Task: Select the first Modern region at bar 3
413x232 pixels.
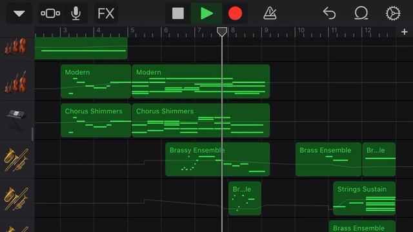Action: click(x=96, y=81)
